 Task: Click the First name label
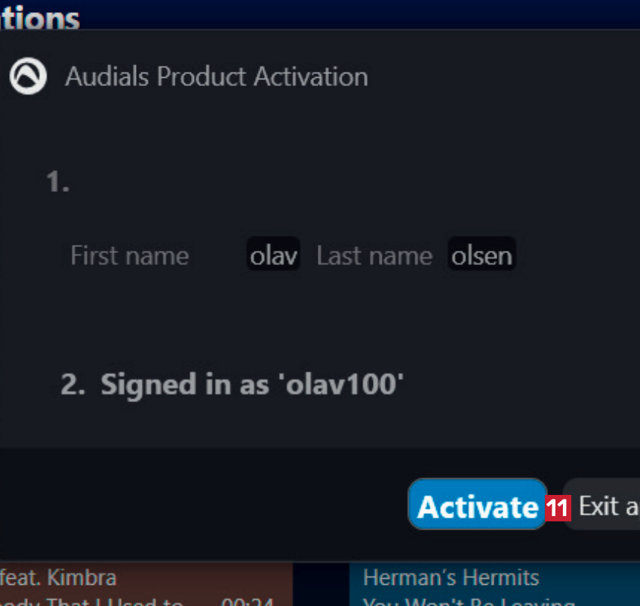tap(129, 255)
